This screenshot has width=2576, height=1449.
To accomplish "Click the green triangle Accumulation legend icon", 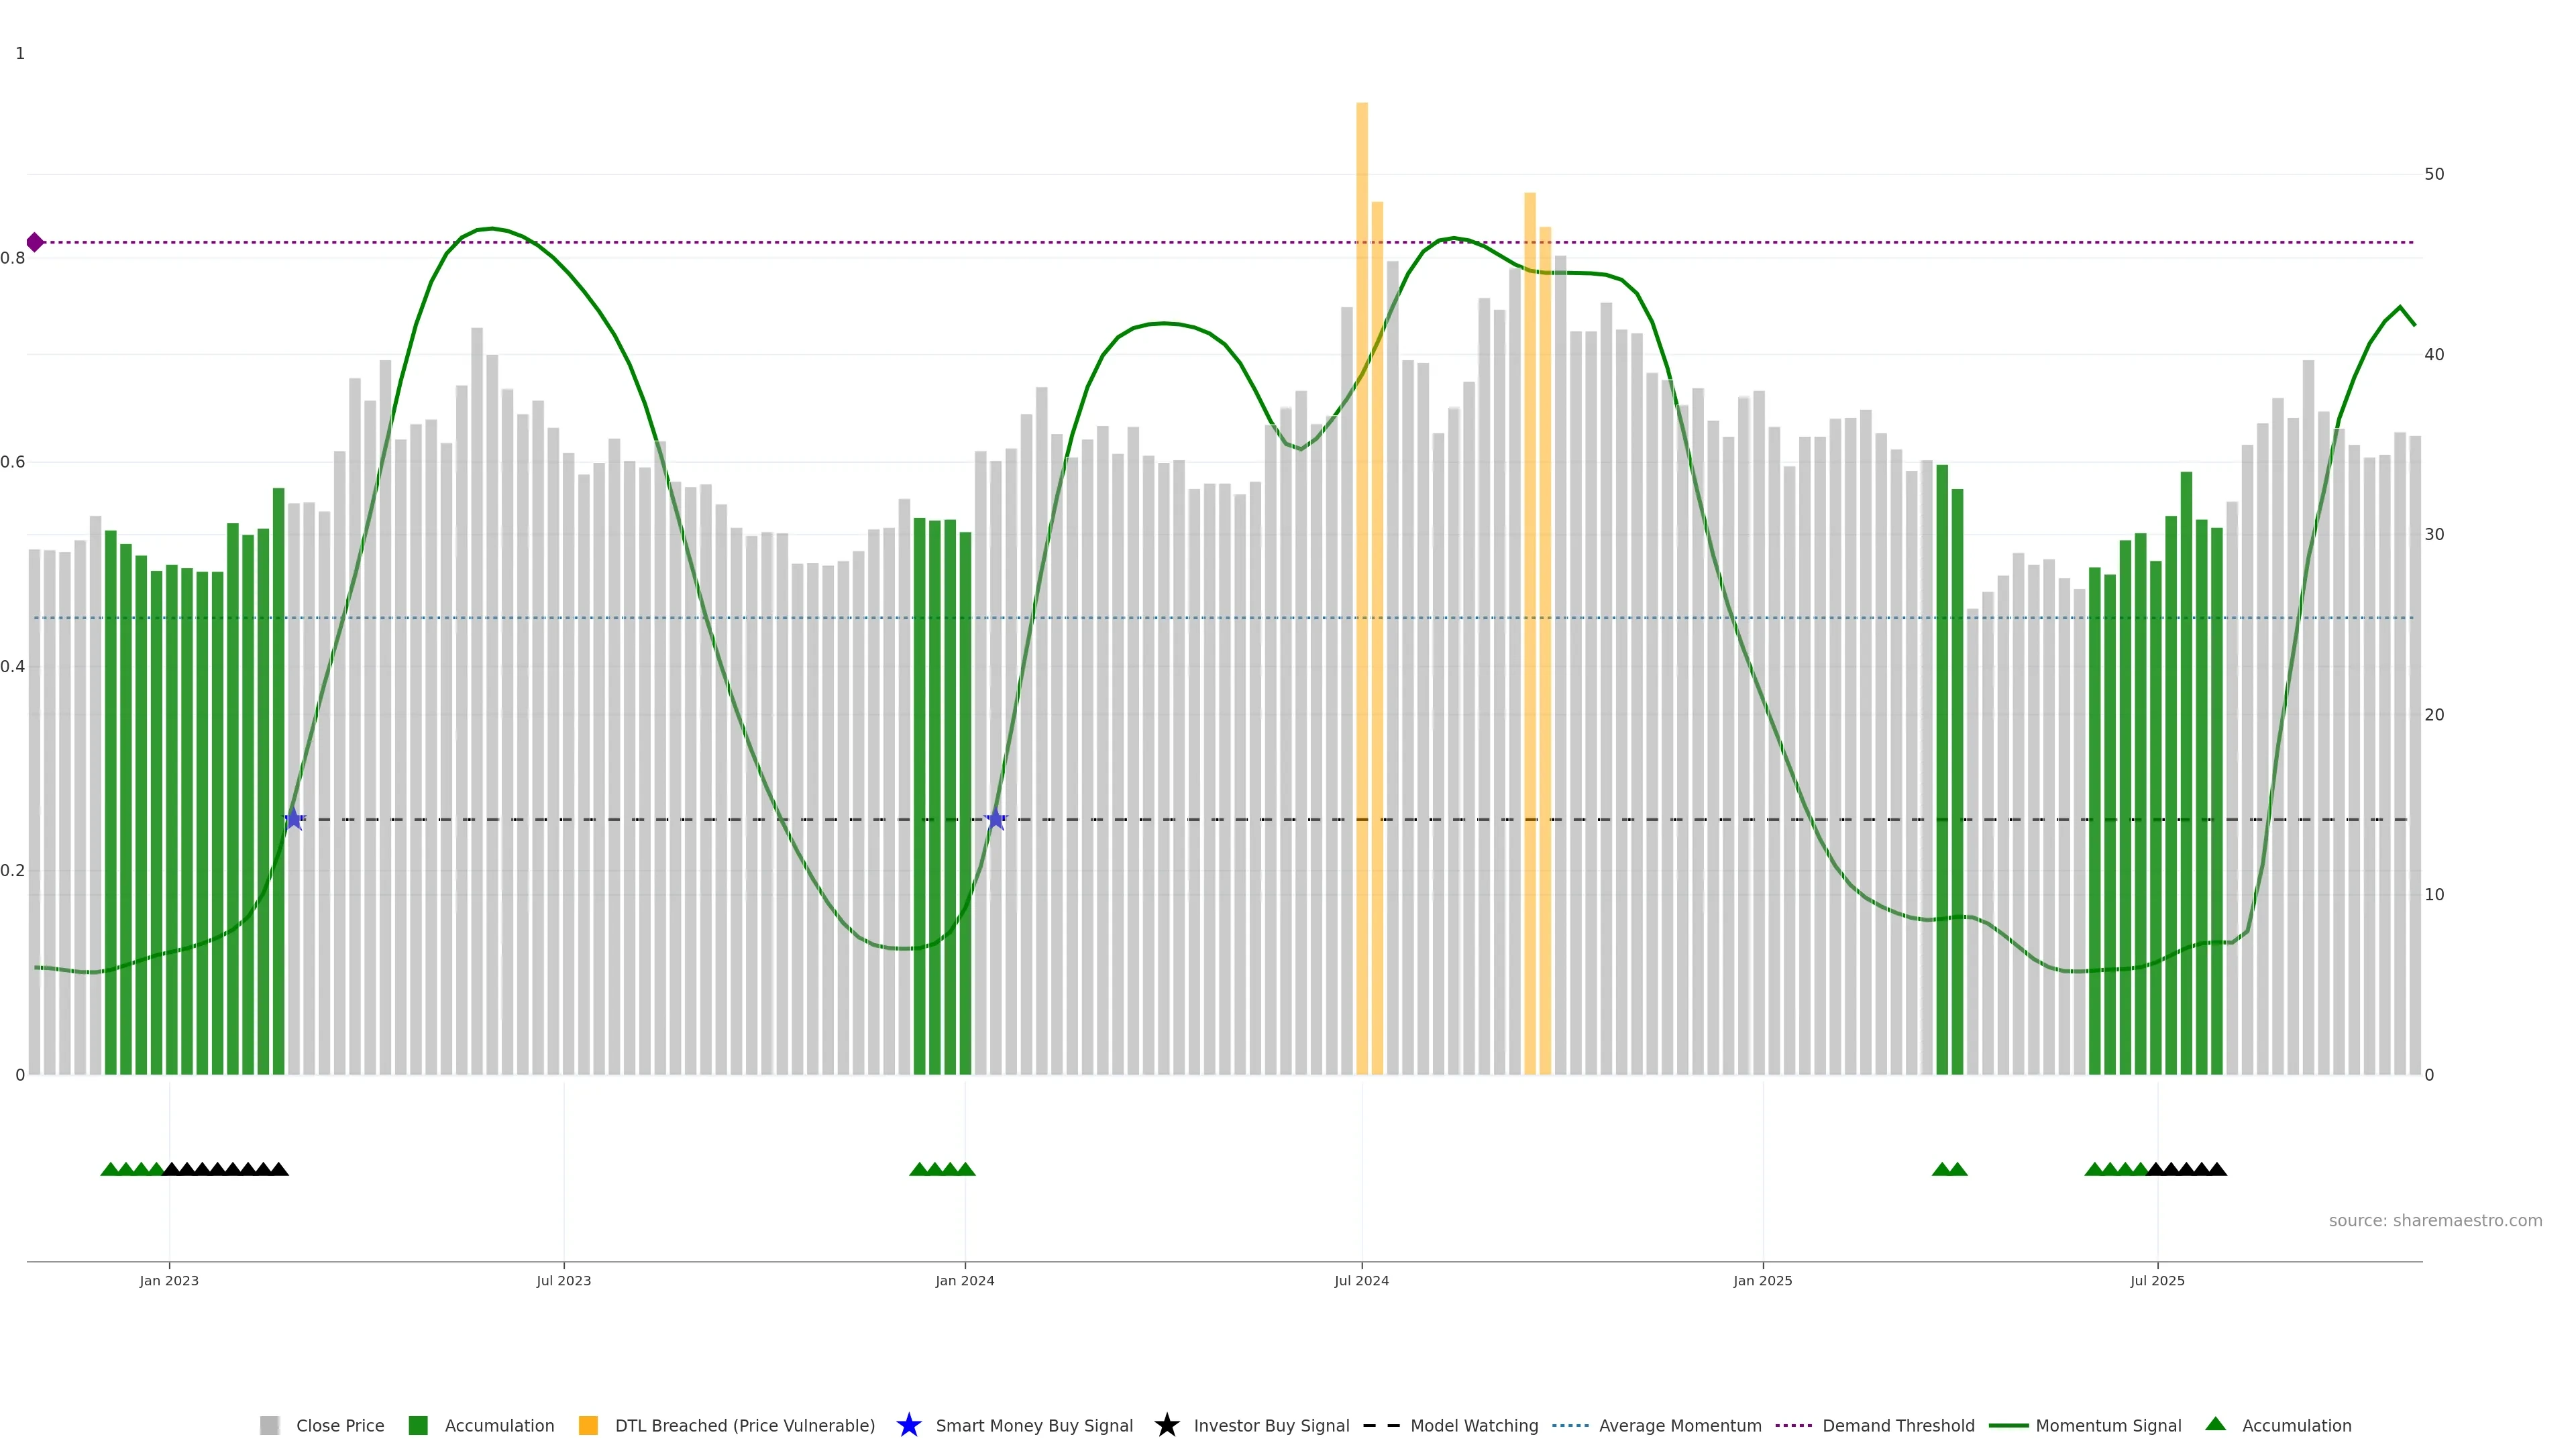I will (x=2215, y=1424).
